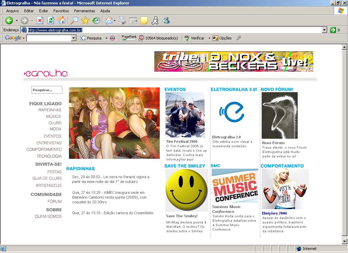The image size is (348, 253).
Task: Expand the address bar dropdown
Action: pyautogui.click(x=325, y=30)
